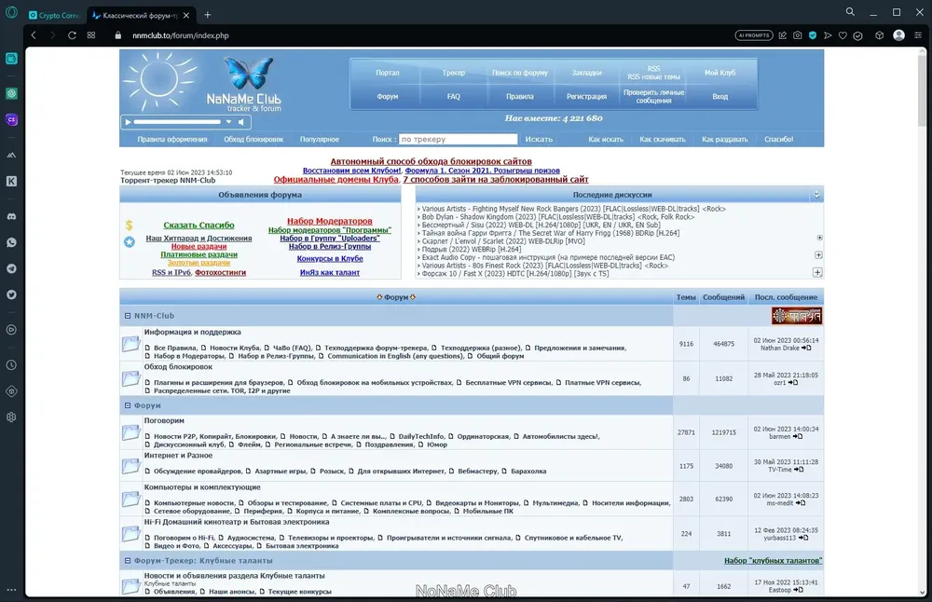Screen dimensions: 932x602
Task: Take a snapshot with the camera icon
Action: (x=797, y=35)
